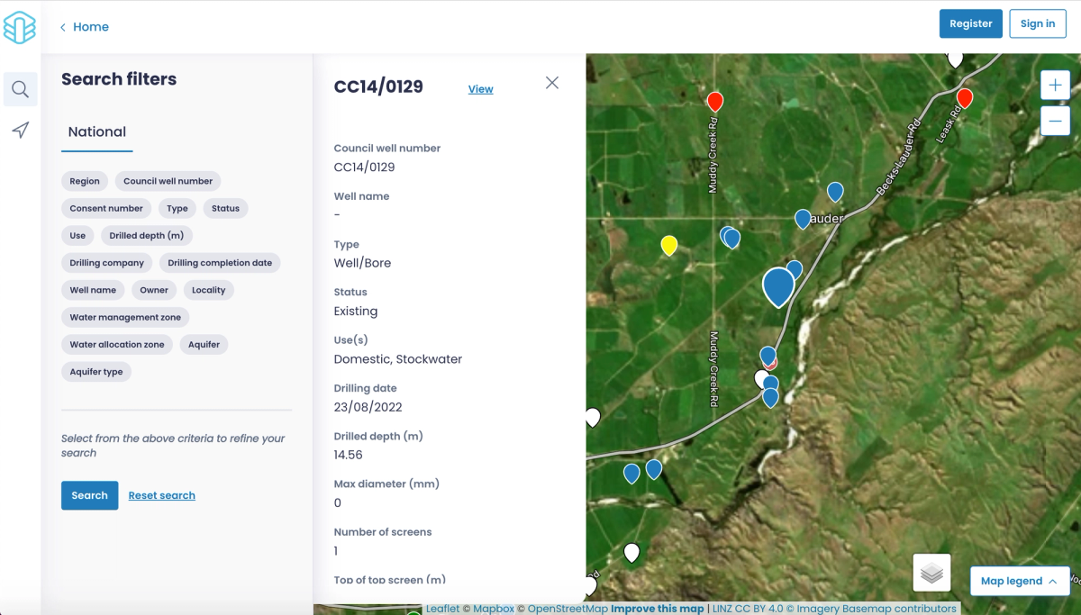Click the Existing status value
Screen dimensions: 1081x615
355,312
